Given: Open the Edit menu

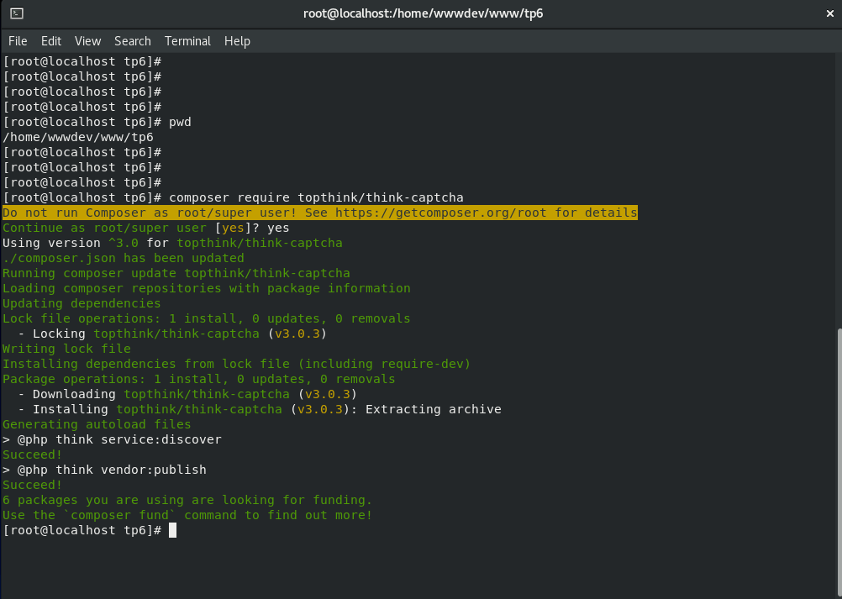Looking at the screenshot, I should (51, 41).
